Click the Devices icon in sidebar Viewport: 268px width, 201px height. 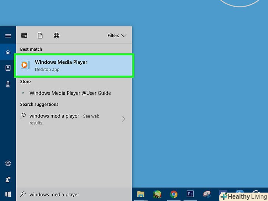click(x=8, y=84)
